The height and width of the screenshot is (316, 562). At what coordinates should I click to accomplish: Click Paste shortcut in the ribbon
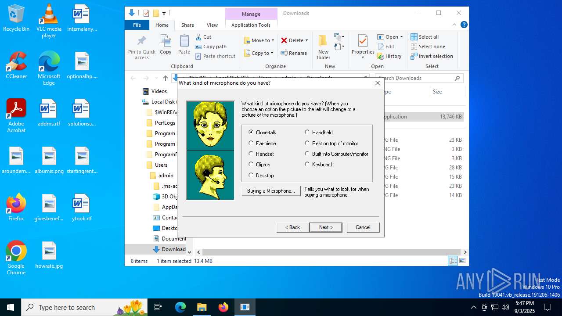click(x=215, y=56)
